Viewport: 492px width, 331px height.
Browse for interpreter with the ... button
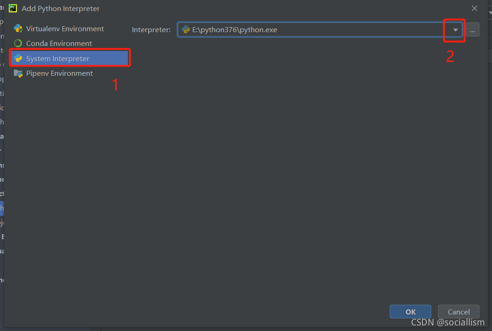click(x=473, y=30)
